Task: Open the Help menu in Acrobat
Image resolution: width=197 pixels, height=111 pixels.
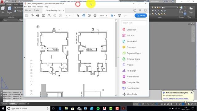Action: 46,7
